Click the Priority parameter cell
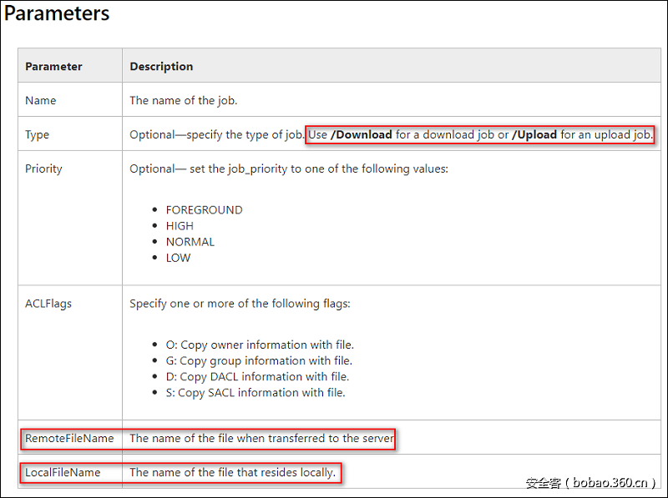The width and height of the screenshot is (668, 498). tap(44, 169)
